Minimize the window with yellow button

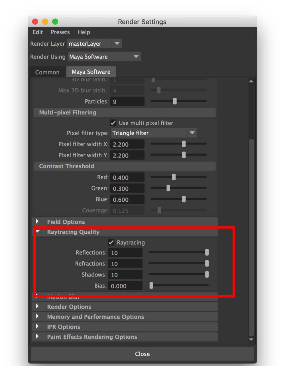(x=45, y=22)
